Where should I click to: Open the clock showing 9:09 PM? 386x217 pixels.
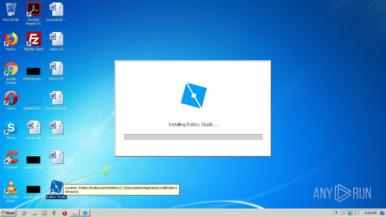click(x=370, y=213)
